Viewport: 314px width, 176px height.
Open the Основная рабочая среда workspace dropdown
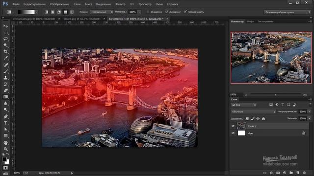pos(287,12)
